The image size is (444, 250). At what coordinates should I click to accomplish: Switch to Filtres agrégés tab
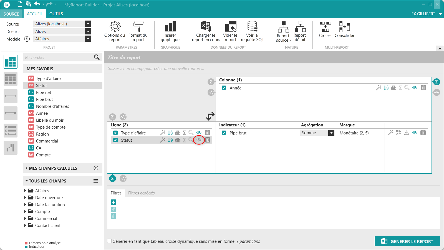[x=141, y=193]
